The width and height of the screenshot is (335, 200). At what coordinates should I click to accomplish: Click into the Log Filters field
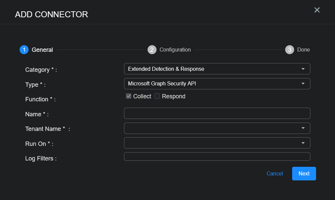click(x=217, y=156)
